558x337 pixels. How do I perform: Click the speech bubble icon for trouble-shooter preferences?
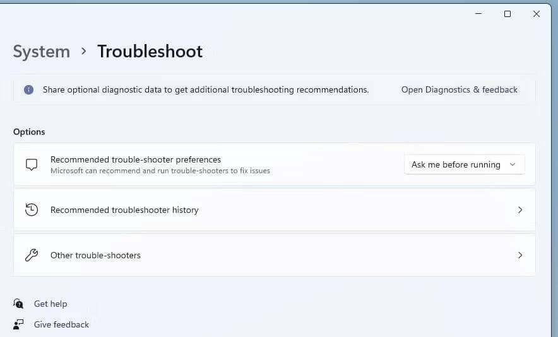click(x=32, y=164)
